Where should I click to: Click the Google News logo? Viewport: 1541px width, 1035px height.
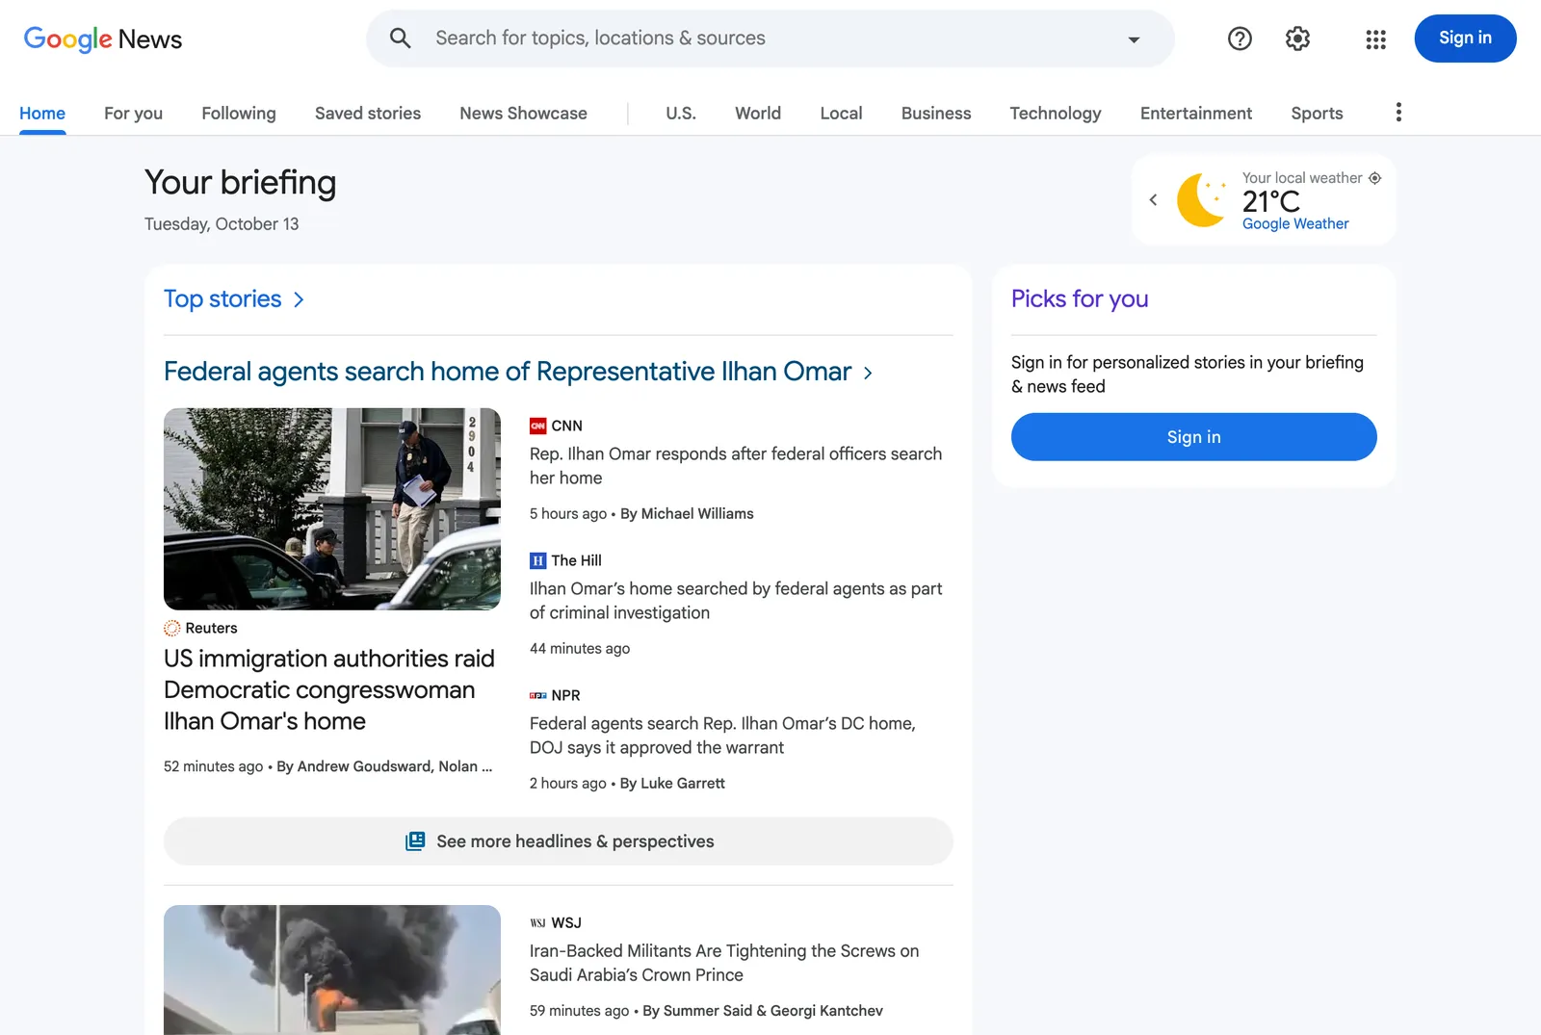pyautogui.click(x=103, y=39)
